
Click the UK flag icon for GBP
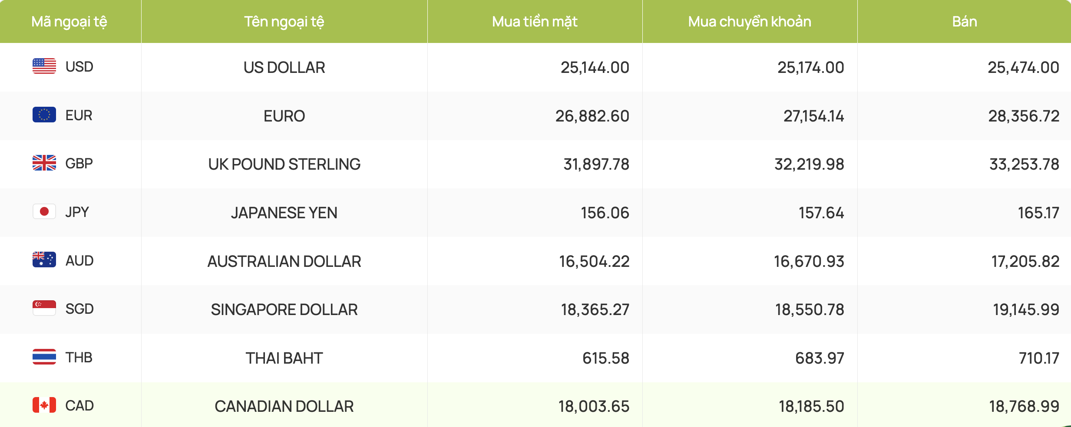(x=44, y=163)
